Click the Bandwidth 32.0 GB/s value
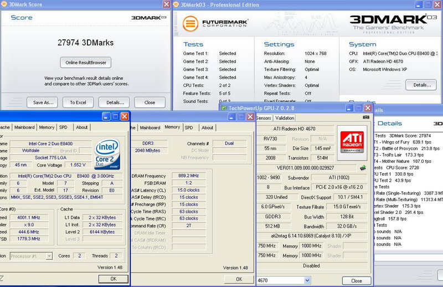The height and width of the screenshot is (287, 443). pyautogui.click(x=347, y=226)
